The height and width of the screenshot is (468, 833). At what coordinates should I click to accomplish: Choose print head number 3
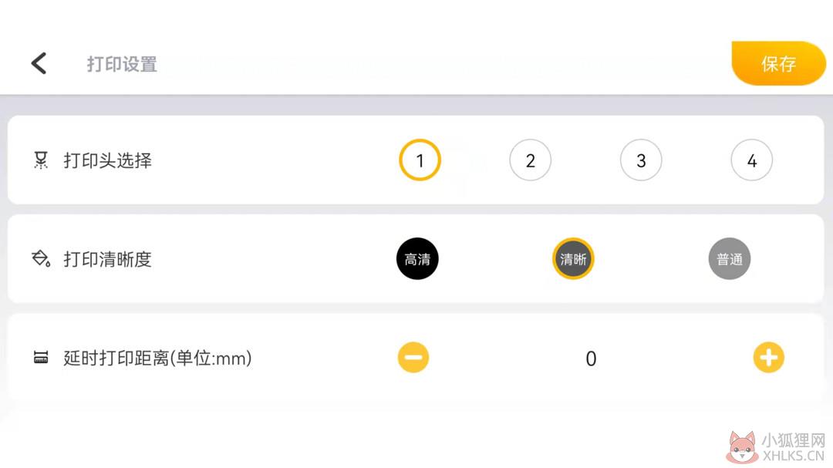pos(641,160)
